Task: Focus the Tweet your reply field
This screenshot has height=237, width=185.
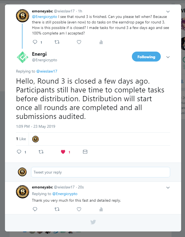Action: pyautogui.click(x=100, y=172)
